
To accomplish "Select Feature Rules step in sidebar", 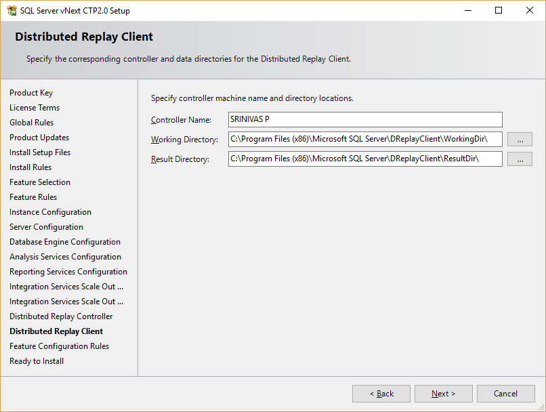I will (x=33, y=197).
